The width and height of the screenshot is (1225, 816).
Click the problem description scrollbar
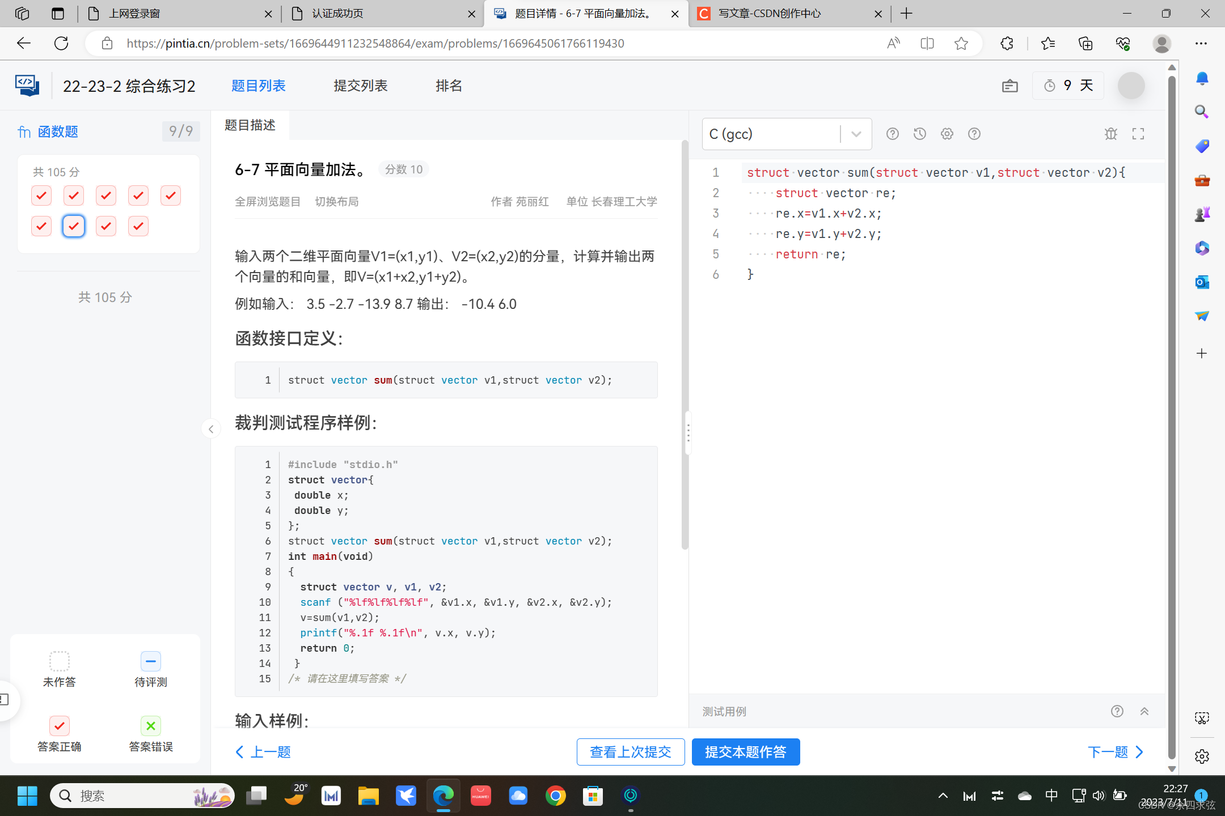click(x=685, y=346)
